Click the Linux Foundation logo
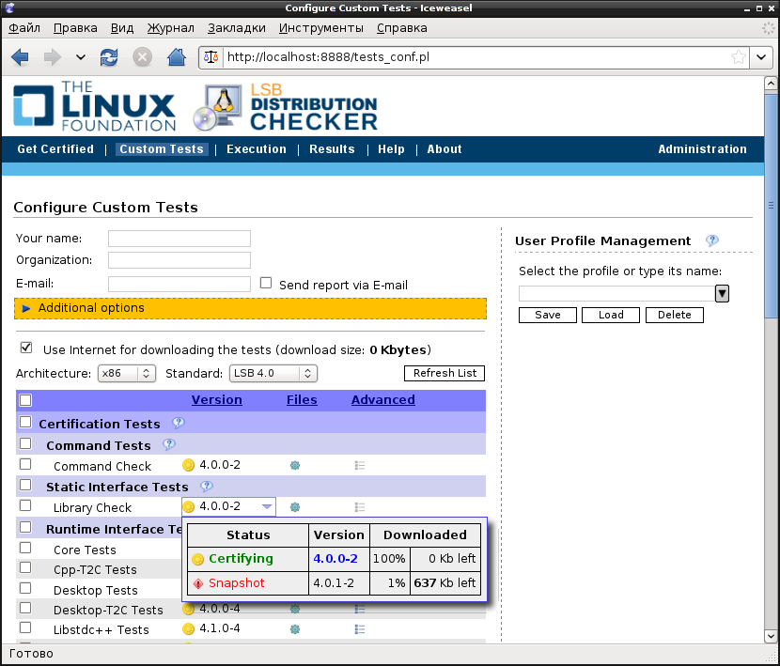Viewport: 780px width, 666px height. pos(94,106)
